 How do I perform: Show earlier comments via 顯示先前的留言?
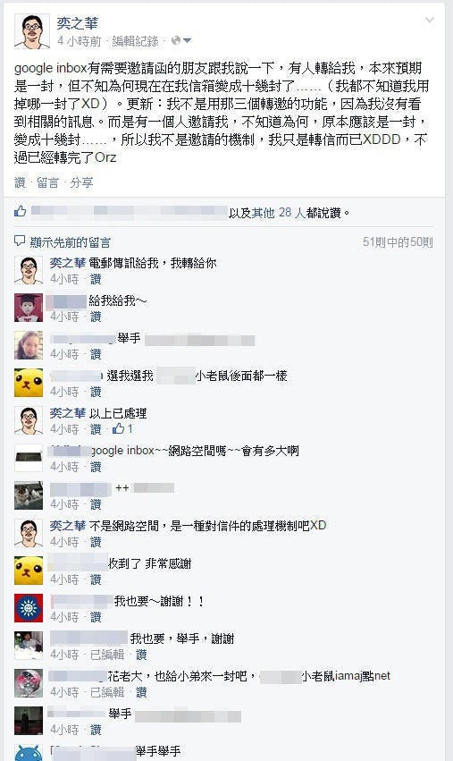pos(71,241)
